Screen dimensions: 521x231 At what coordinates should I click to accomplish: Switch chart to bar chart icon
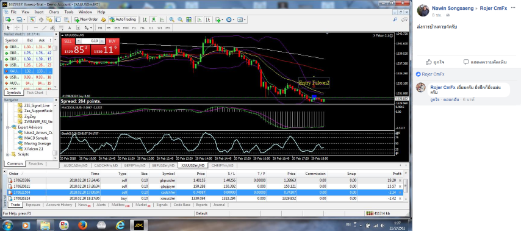145,20
